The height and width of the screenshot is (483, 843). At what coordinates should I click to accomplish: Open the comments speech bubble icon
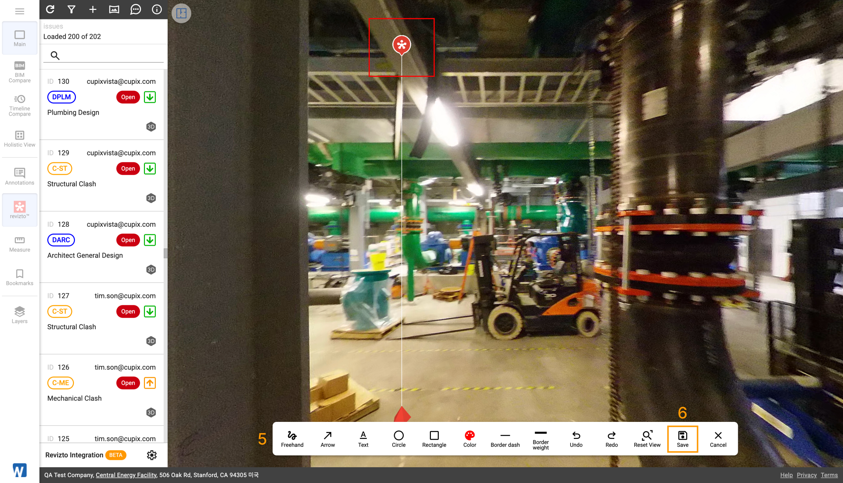135,9
